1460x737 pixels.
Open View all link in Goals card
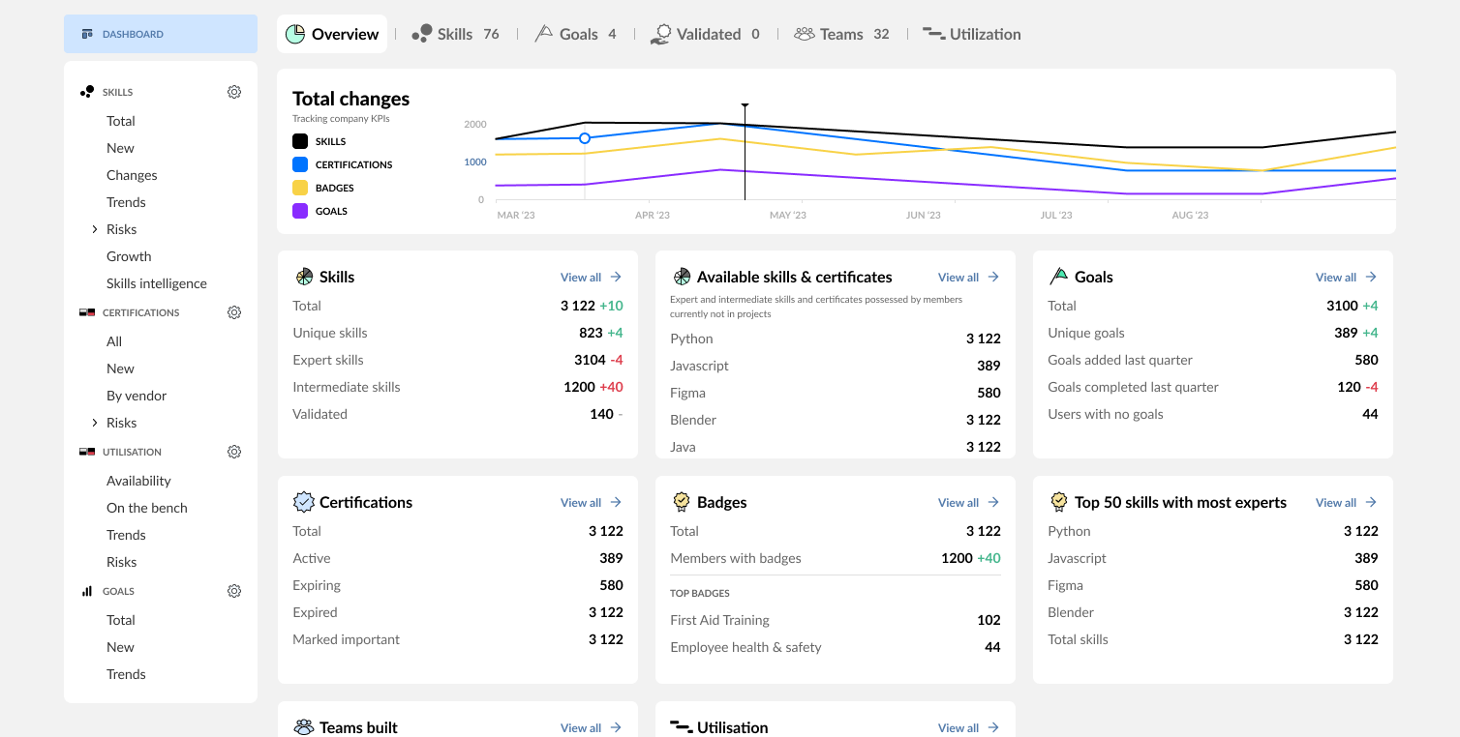1346,277
